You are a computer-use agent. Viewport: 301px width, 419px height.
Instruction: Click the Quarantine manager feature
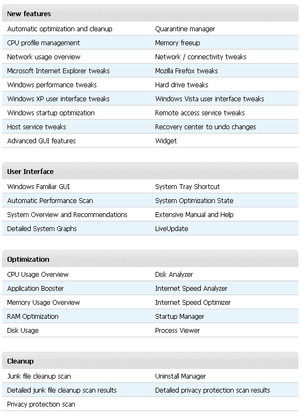click(x=185, y=29)
